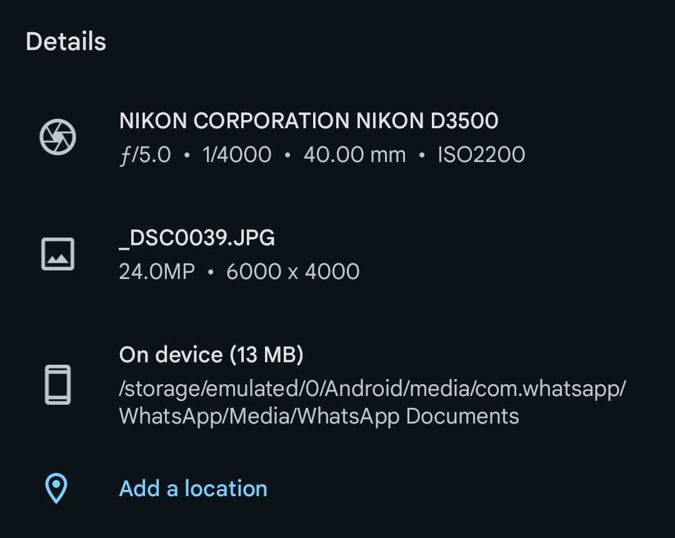The image size is (675, 538).
Task: Select the Details section heading
Action: click(x=66, y=41)
